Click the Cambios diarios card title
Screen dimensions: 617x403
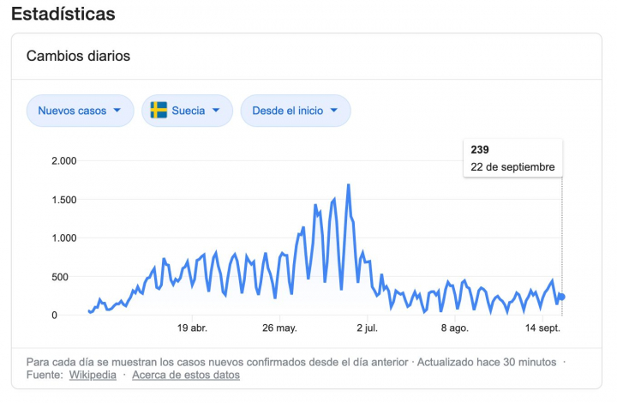pos(78,57)
